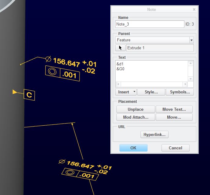The width and height of the screenshot is (210, 195).
Task: Click inside the note Text area
Action: pos(151,71)
